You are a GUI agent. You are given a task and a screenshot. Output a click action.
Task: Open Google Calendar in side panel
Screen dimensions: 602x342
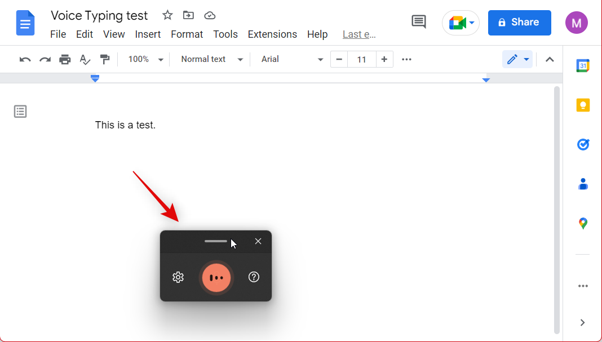(583, 66)
